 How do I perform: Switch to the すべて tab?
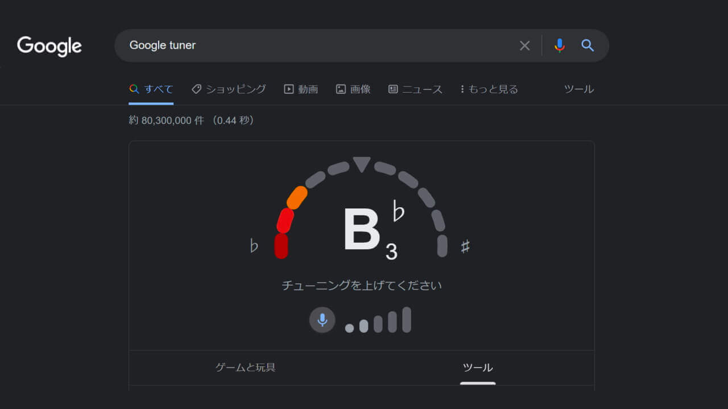[x=151, y=89]
